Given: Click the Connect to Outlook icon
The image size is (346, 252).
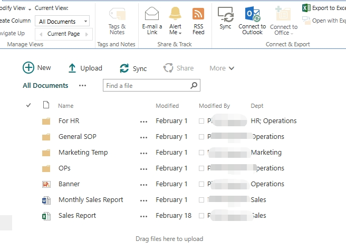Looking at the screenshot, I should coord(253,14).
